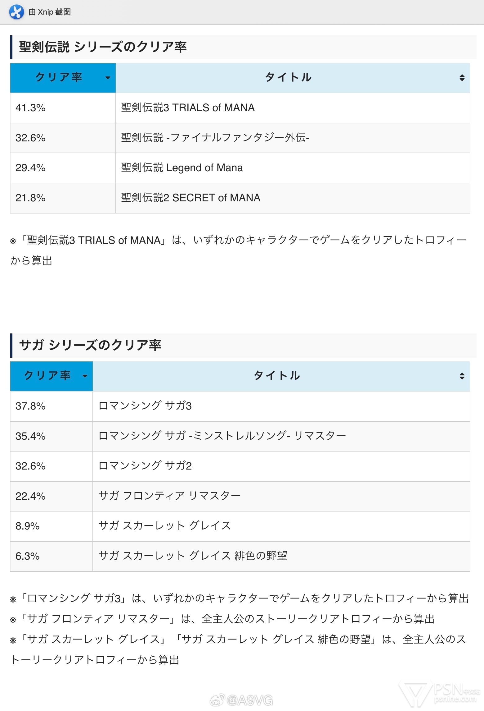This screenshot has height=711, width=484.
Task: Click the 聖剣伝説 シリーズのクリア率 heading
Action: coord(103,47)
